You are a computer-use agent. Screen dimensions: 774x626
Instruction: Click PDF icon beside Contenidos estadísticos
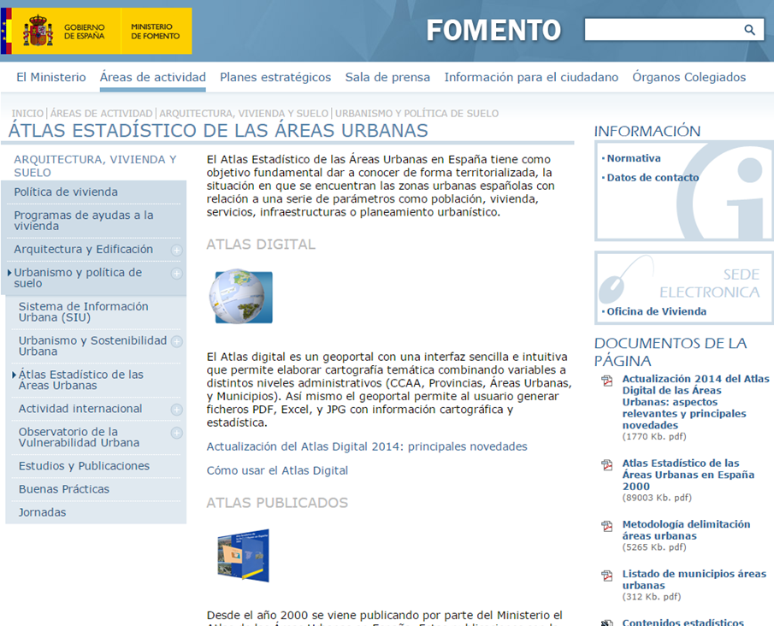tap(606, 623)
